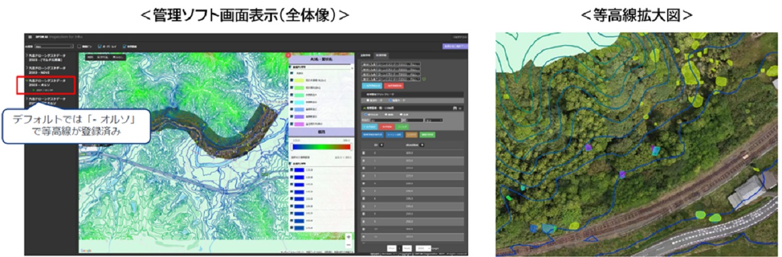Switch to the first tab in right panel
Image resolution: width=782 pixels, height=257 pixels.
[366, 55]
